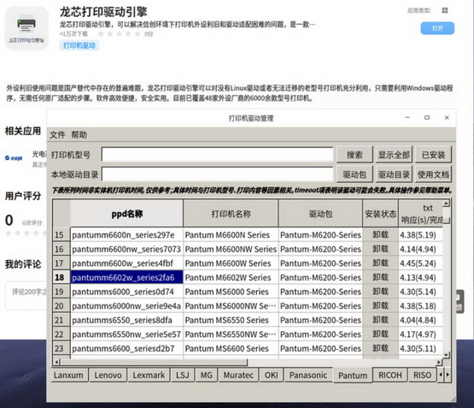Switch to the Lenovo tab
The width and height of the screenshot is (474, 408).
point(108,375)
